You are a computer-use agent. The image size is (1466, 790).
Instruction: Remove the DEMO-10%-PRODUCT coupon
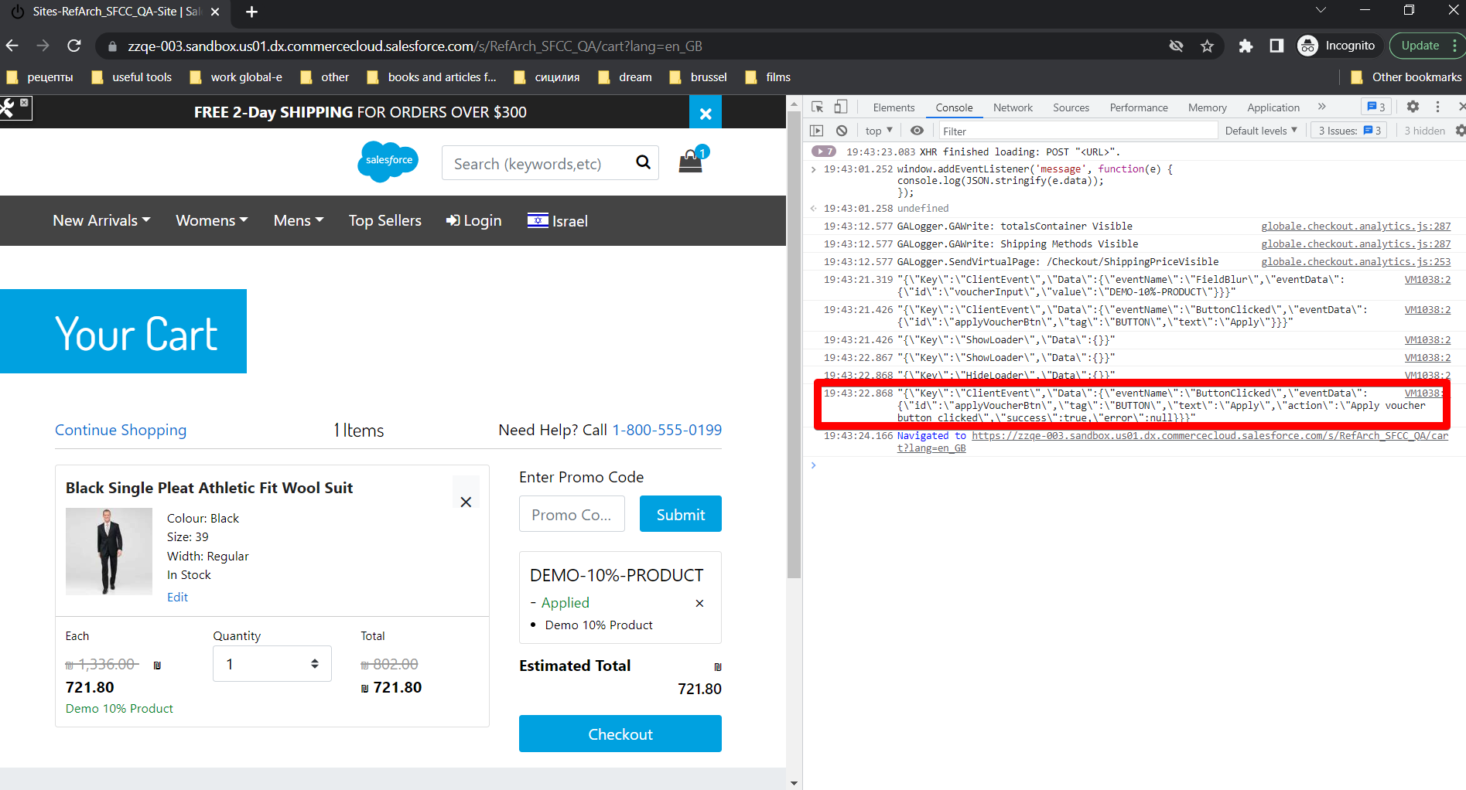pyautogui.click(x=699, y=603)
